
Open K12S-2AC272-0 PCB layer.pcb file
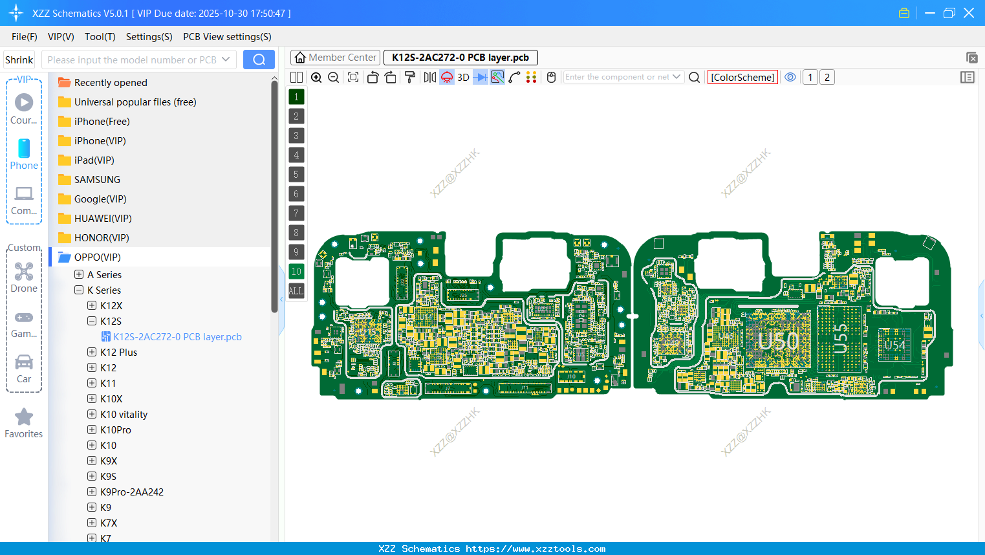click(171, 336)
